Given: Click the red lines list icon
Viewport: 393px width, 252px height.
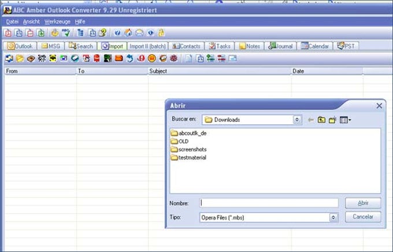Looking at the screenshot, I should pyautogui.click(x=221, y=58).
